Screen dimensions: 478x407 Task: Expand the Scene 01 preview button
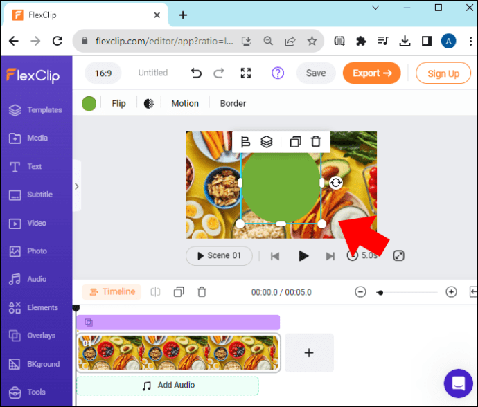pyautogui.click(x=219, y=255)
